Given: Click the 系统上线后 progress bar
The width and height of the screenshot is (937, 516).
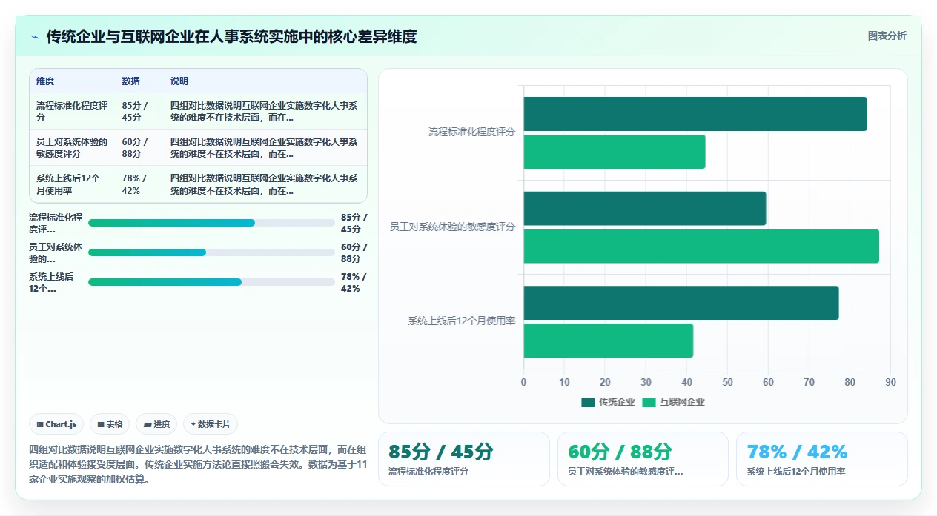Looking at the screenshot, I should click(x=211, y=282).
